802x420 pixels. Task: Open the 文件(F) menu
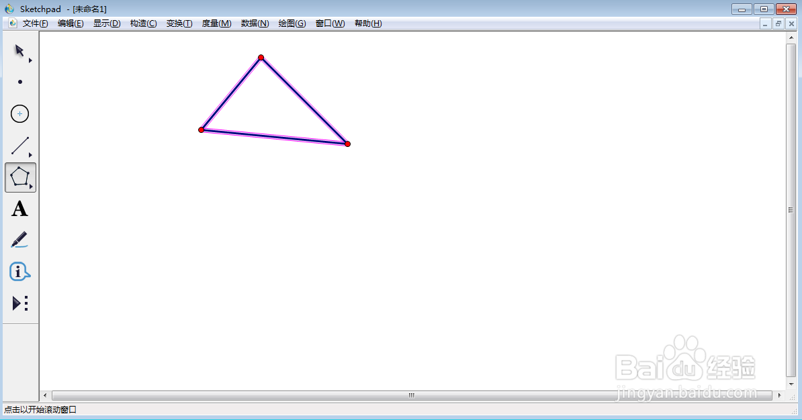[x=36, y=23]
